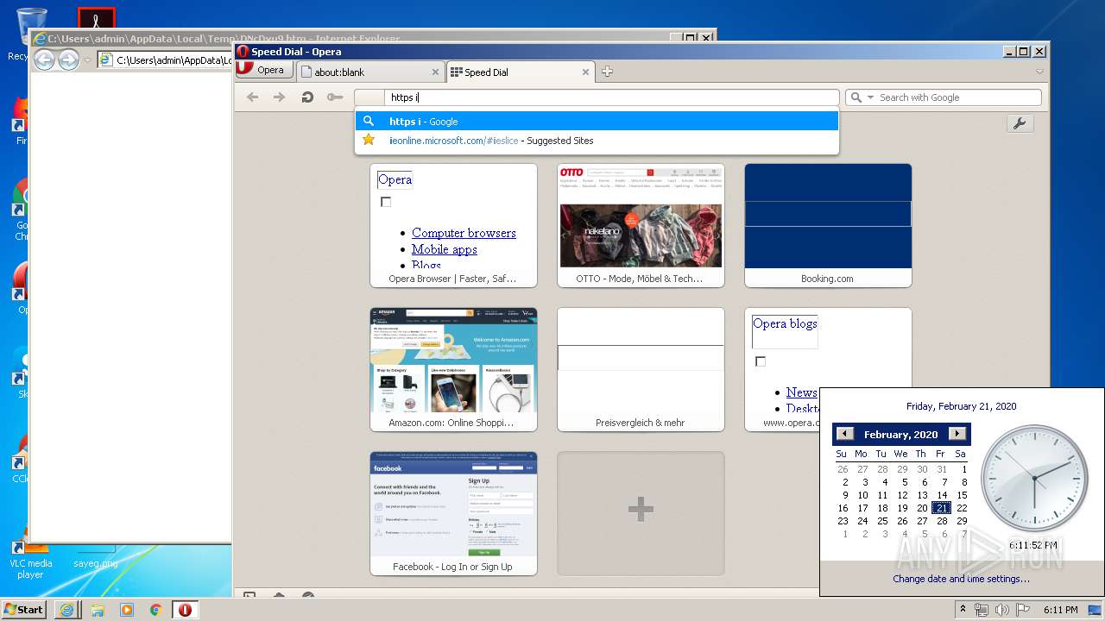The height and width of the screenshot is (621, 1105).
Task: Open Change date and time settings
Action: click(961, 579)
